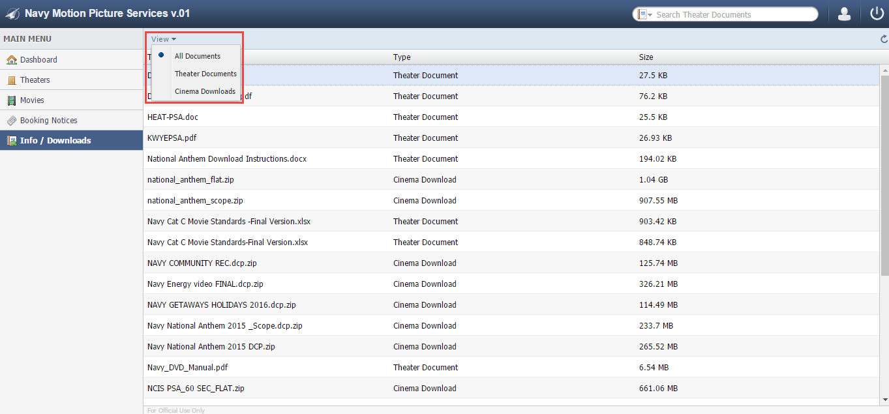Choose Theater Documents from View menu
Image resolution: width=889 pixels, height=414 pixels.
click(205, 74)
